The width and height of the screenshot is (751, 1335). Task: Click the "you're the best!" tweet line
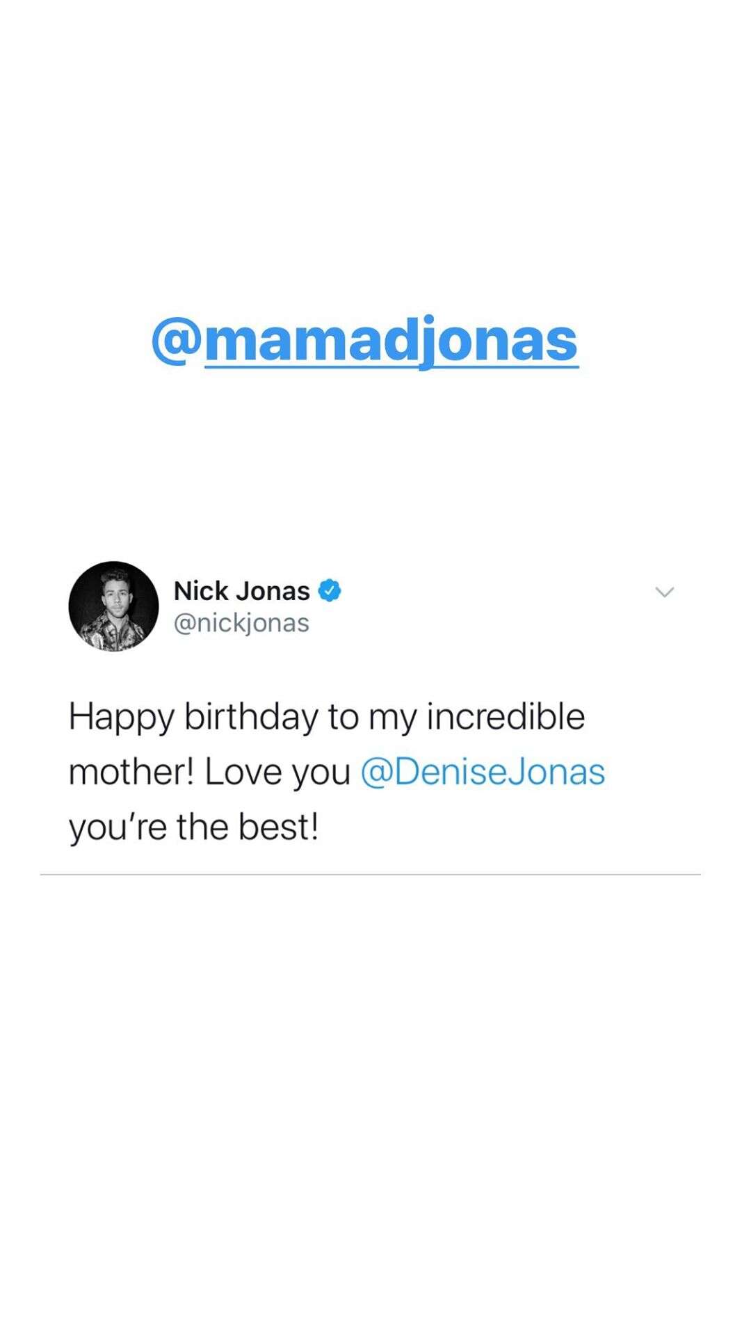tap(193, 827)
